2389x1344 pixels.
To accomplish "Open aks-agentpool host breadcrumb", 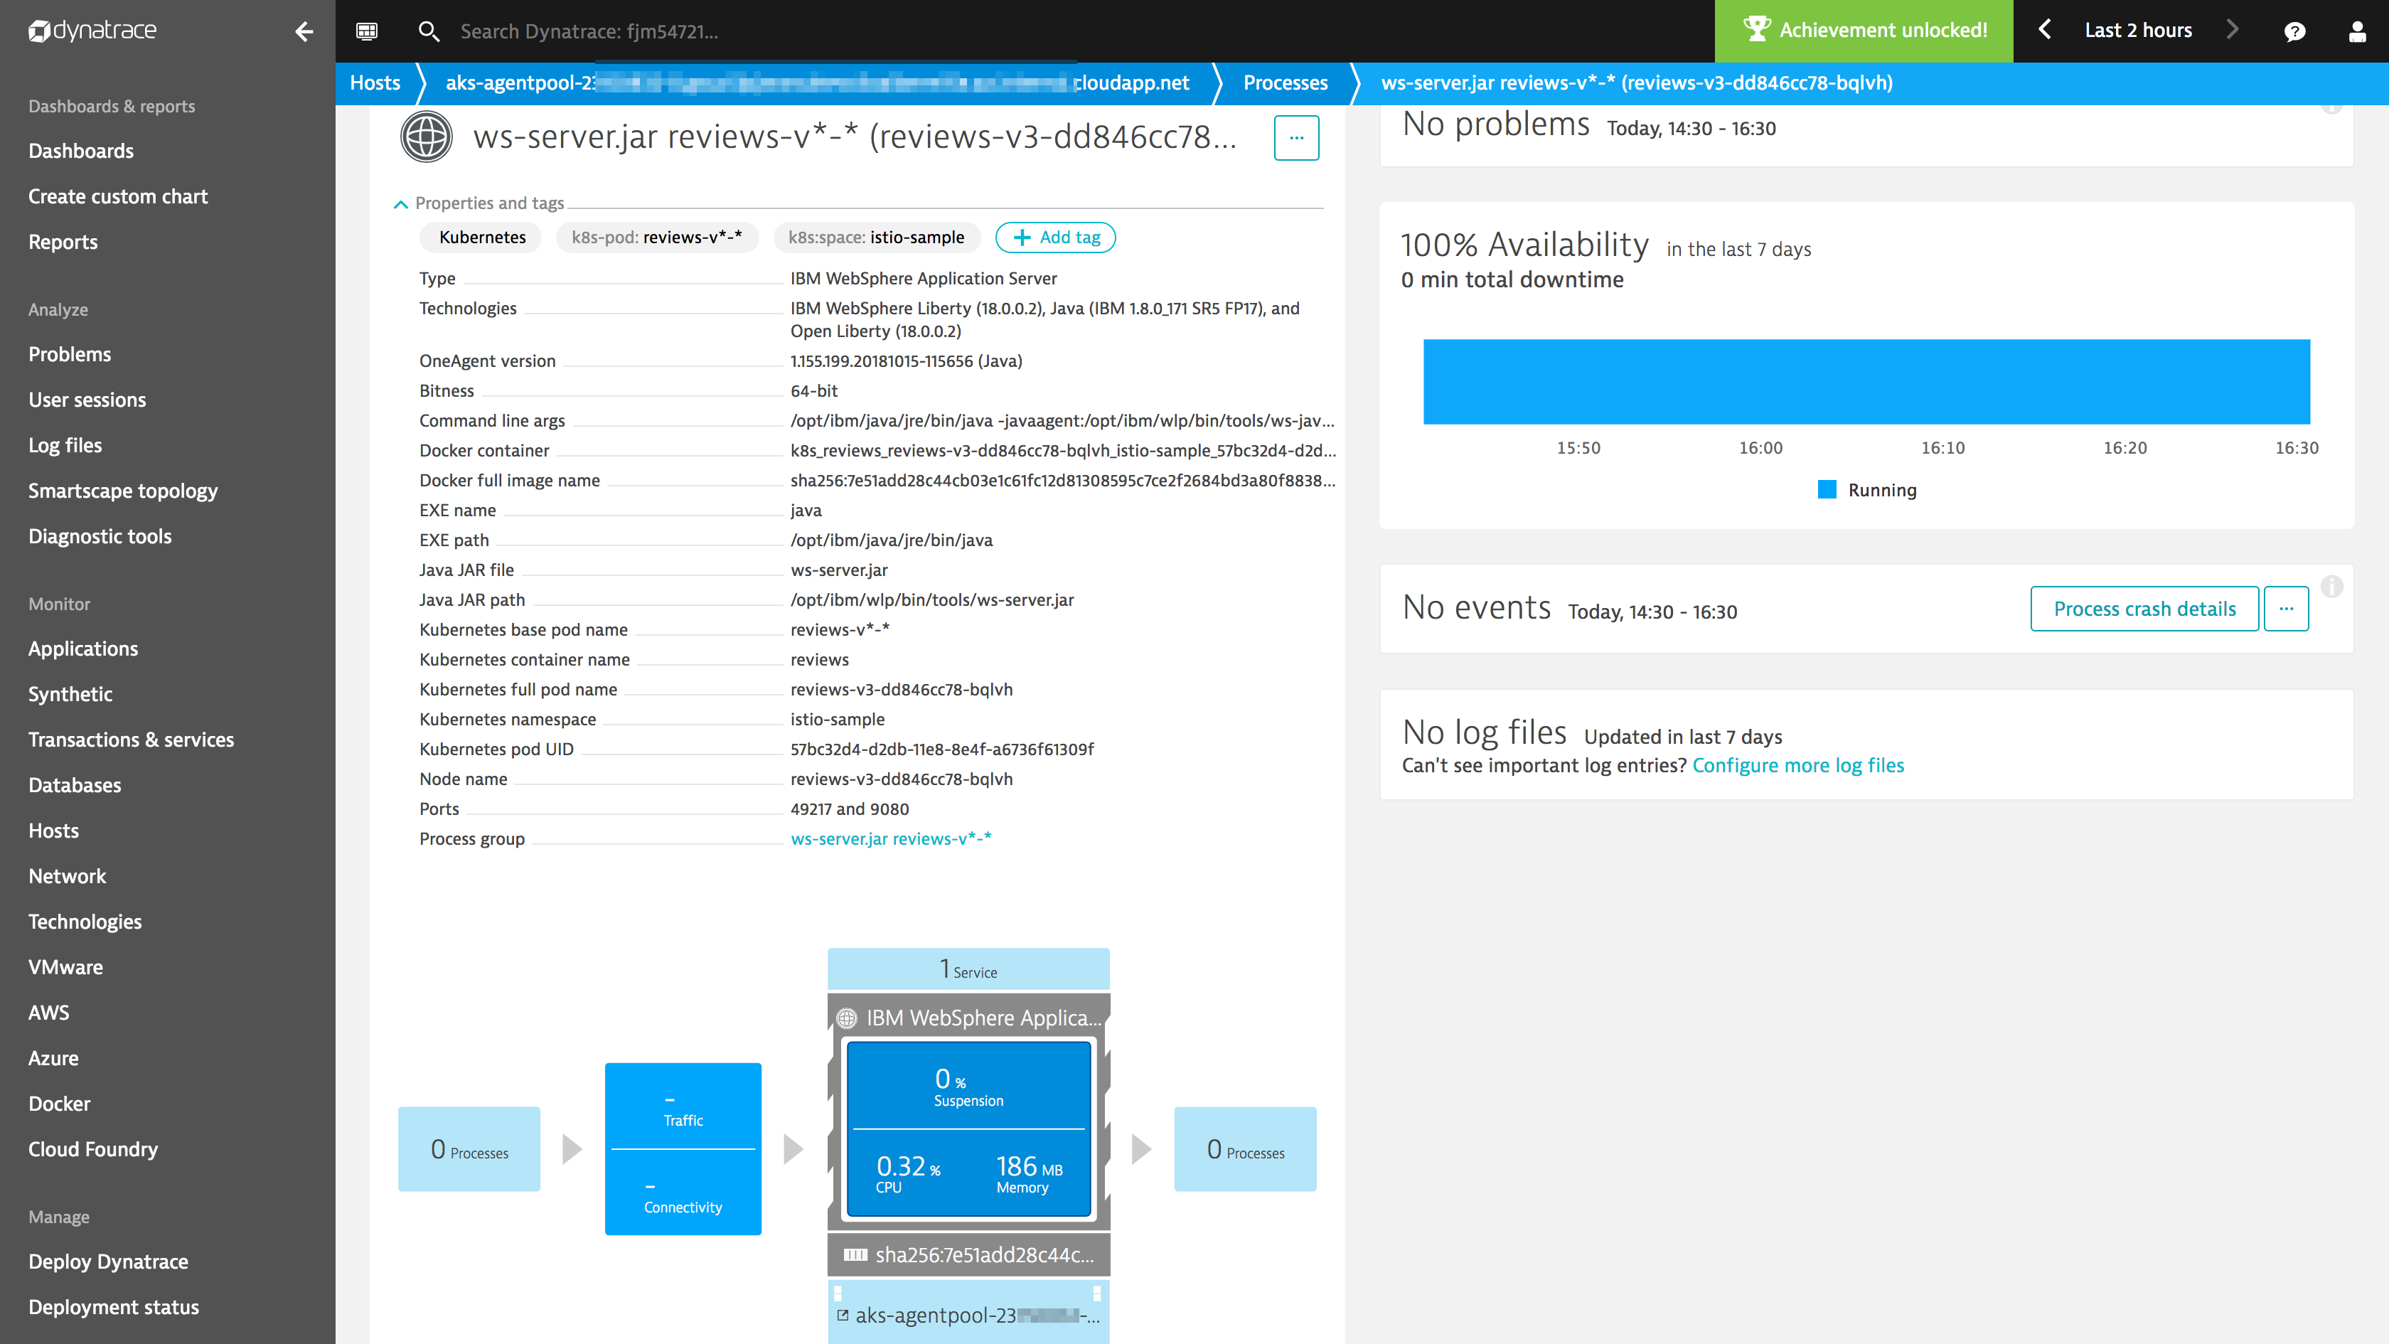I will point(817,82).
